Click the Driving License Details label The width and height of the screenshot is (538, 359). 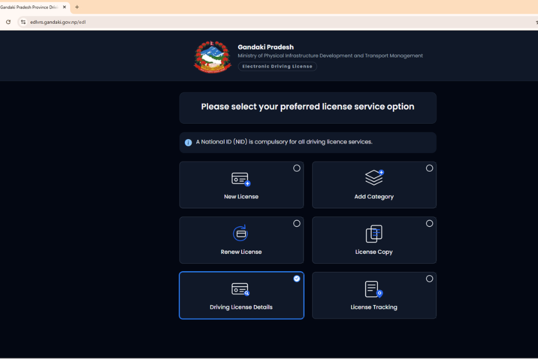[x=242, y=307]
